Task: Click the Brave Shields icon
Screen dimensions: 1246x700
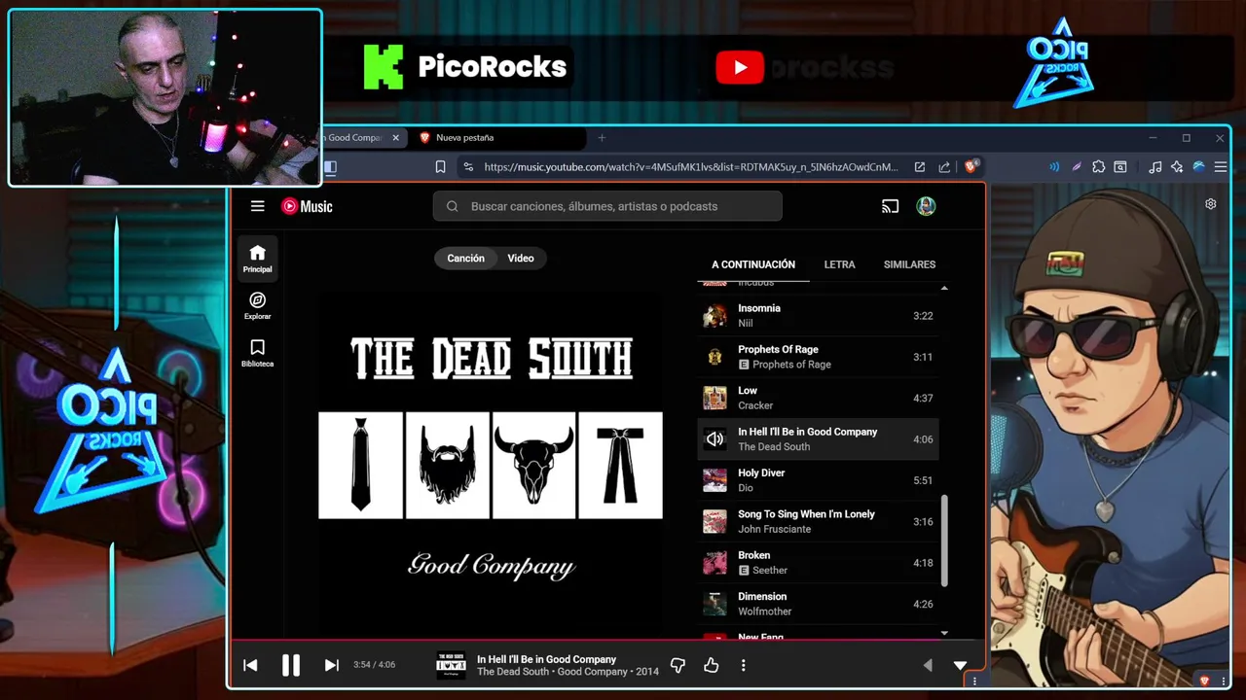Action: point(971,166)
